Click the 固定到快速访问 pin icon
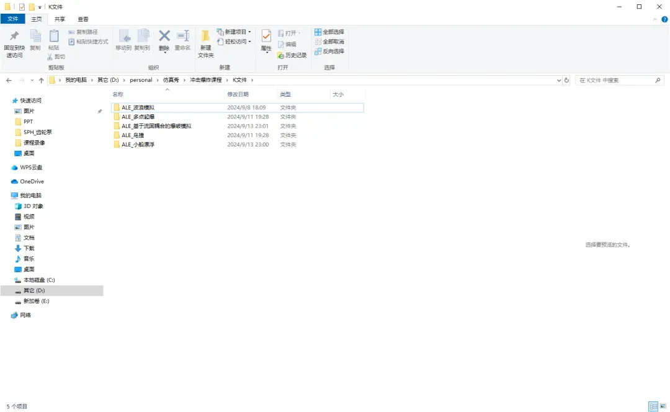Image resolution: width=670 pixels, height=412 pixels. pos(14,37)
